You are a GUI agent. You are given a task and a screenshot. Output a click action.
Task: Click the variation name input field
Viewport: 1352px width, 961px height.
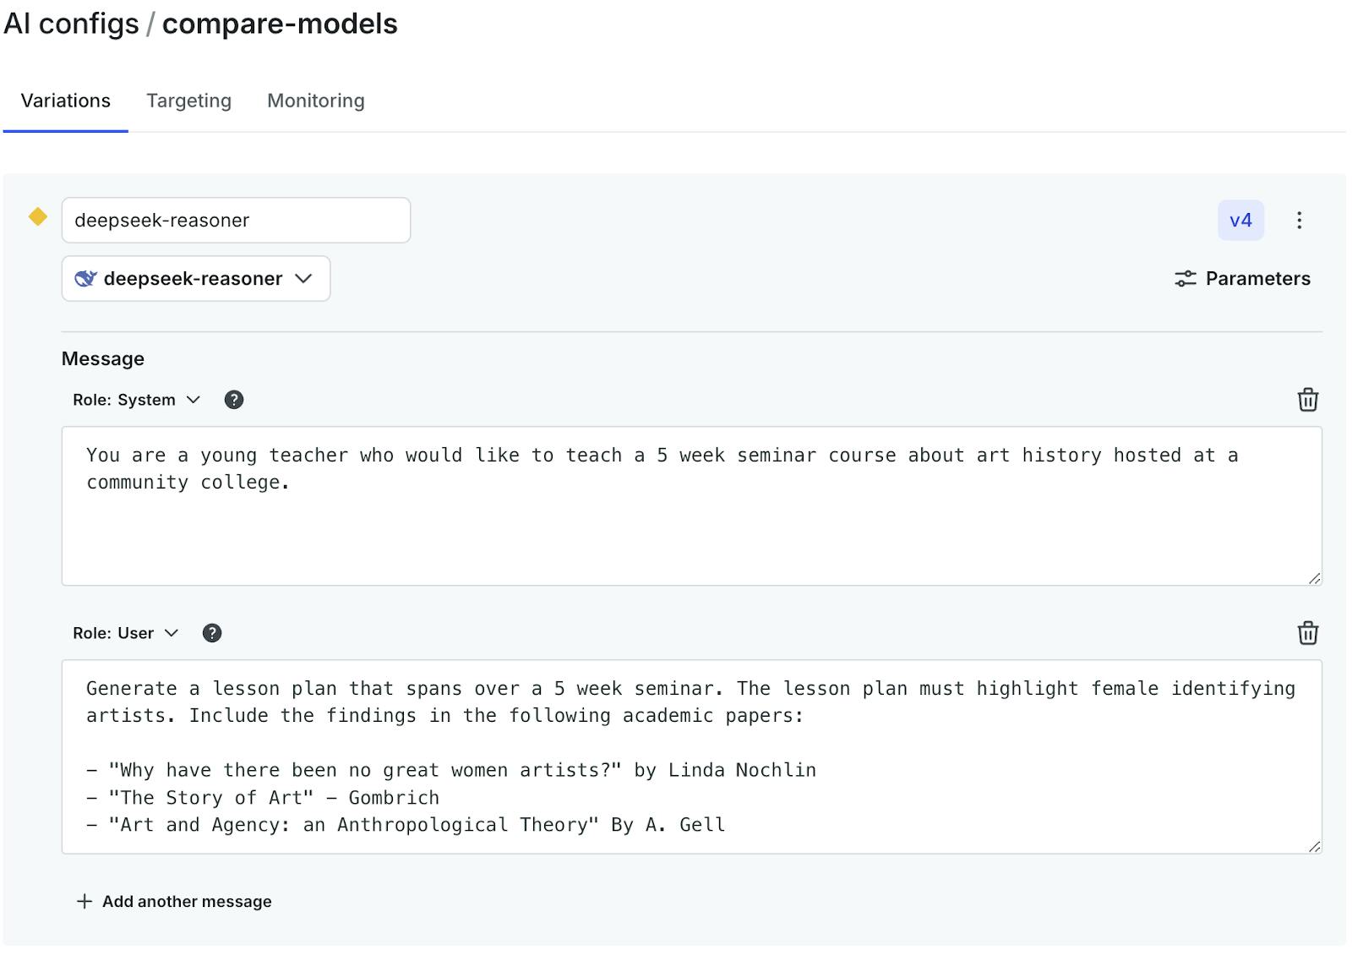pyautogui.click(x=236, y=221)
